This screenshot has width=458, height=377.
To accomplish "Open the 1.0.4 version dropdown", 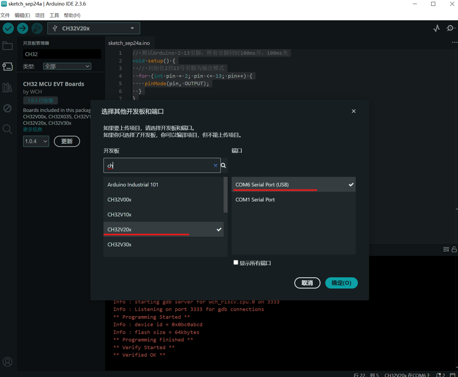I will (x=36, y=142).
